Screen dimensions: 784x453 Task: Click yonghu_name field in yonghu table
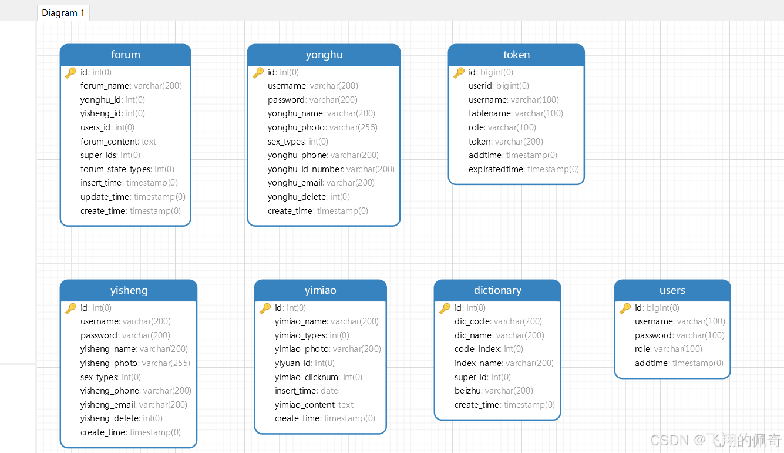(321, 113)
